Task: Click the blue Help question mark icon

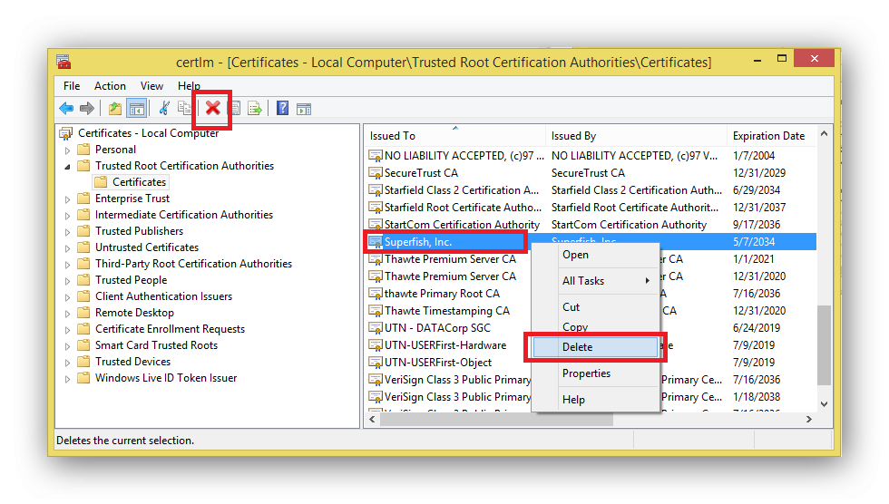Action: pos(282,108)
